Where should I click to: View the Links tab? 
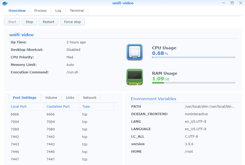click(x=70, y=98)
